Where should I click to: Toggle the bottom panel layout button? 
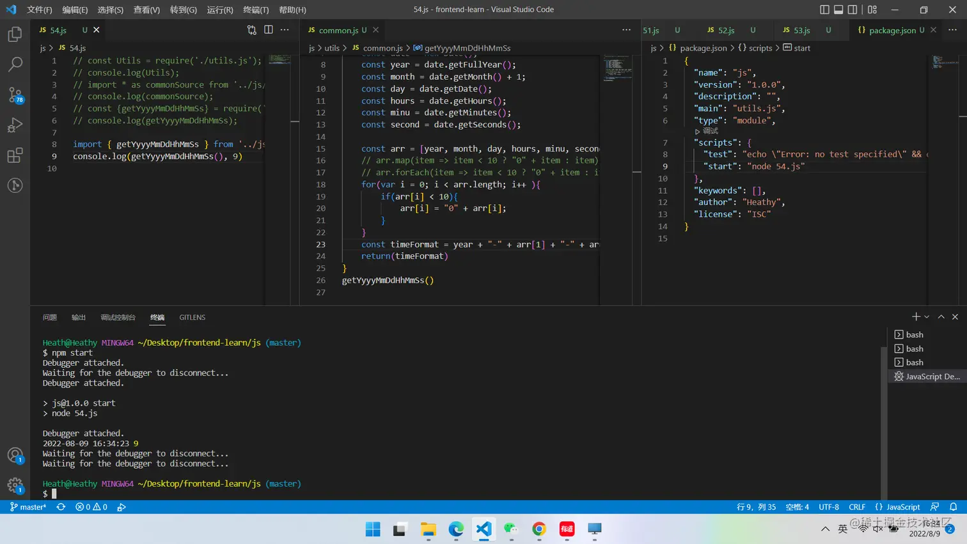click(838, 10)
